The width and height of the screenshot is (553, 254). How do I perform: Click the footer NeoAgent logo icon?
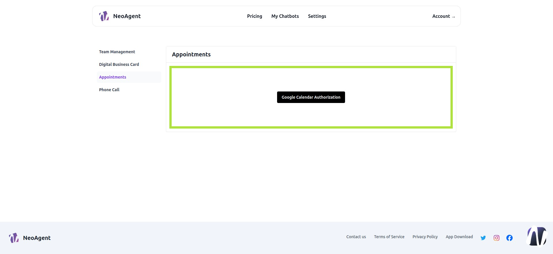[14, 238]
